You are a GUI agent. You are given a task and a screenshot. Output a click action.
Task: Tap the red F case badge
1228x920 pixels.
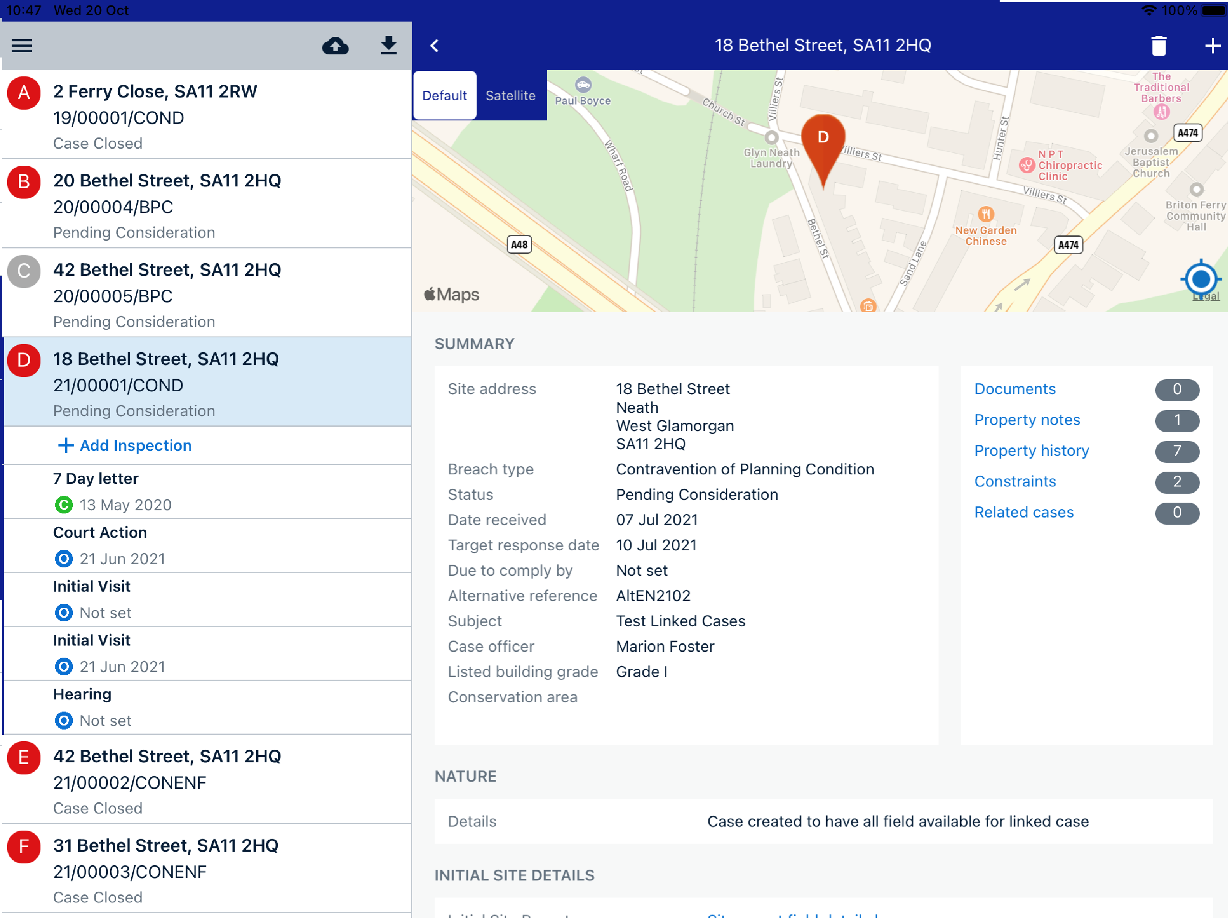pyautogui.click(x=23, y=847)
